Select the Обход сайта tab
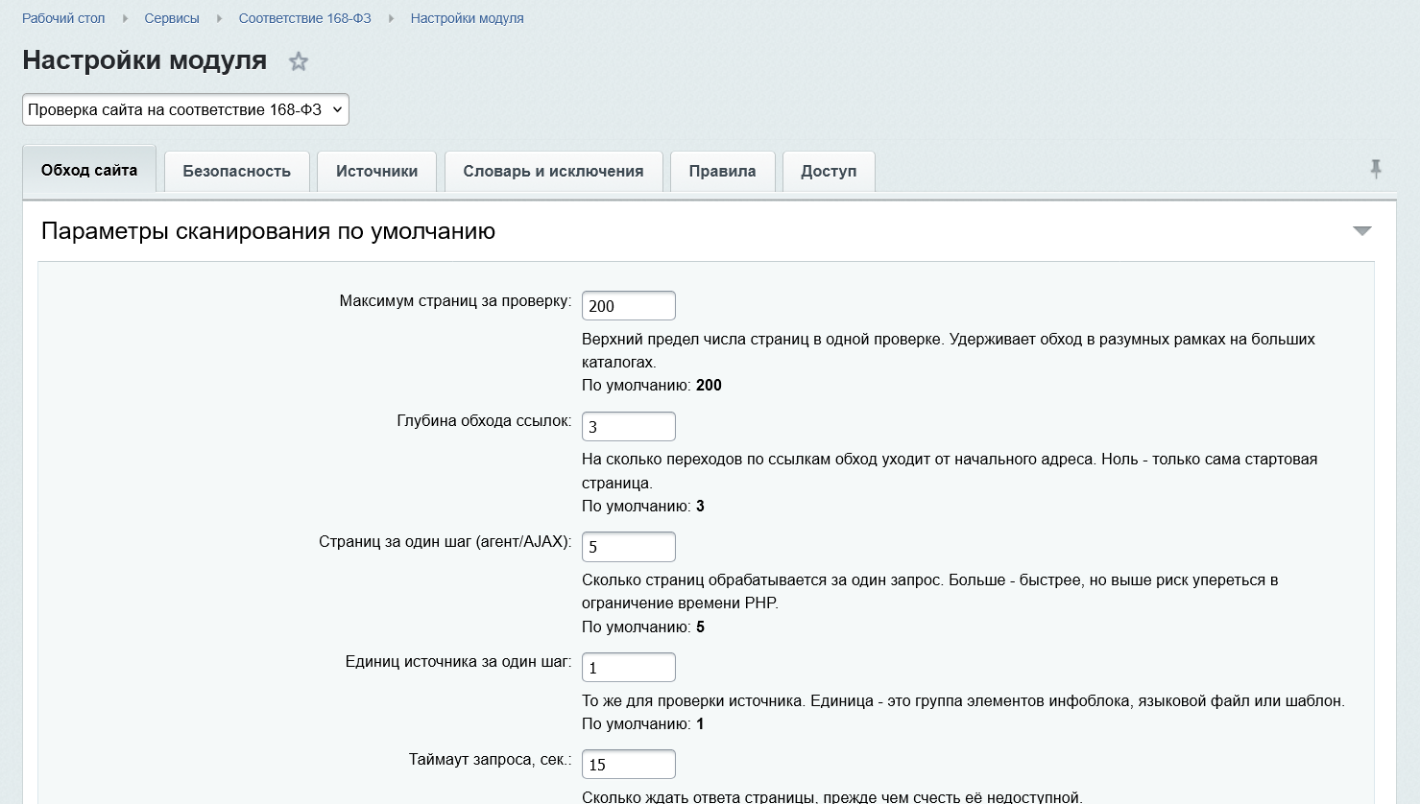The image size is (1420, 804). [x=89, y=171]
